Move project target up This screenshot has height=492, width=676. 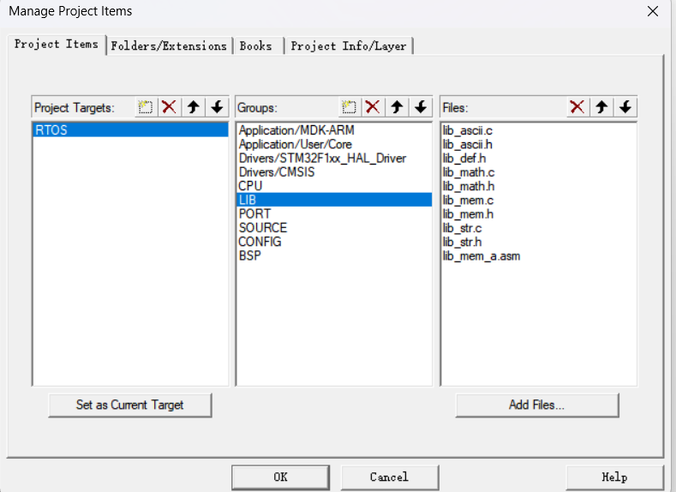click(193, 107)
